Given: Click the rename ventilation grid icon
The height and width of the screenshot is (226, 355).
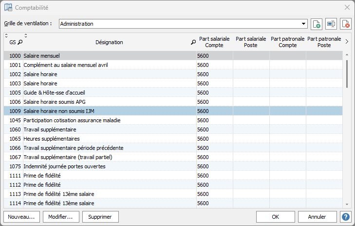Looking at the screenshot, I should tap(331, 24).
